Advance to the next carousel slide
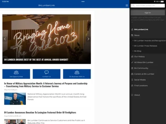 pyautogui.click(x=88, y=39)
